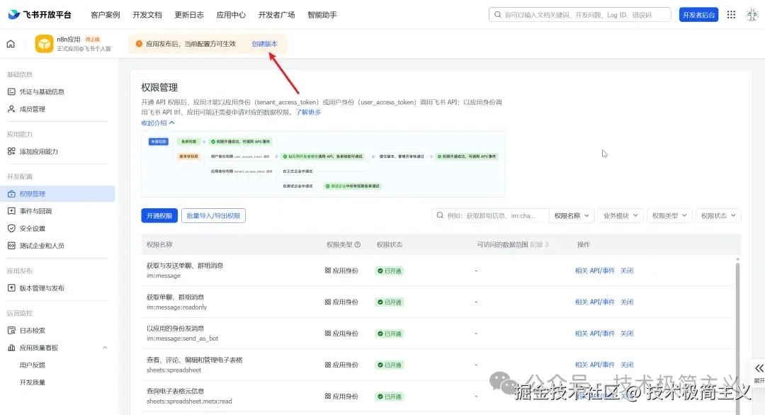Open the 应用中心 menu

[x=231, y=14]
